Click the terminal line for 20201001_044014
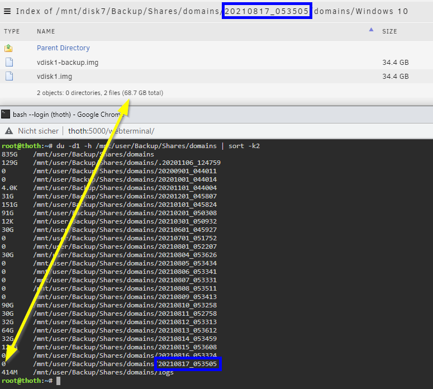This screenshot has height=389, width=433. (109, 179)
